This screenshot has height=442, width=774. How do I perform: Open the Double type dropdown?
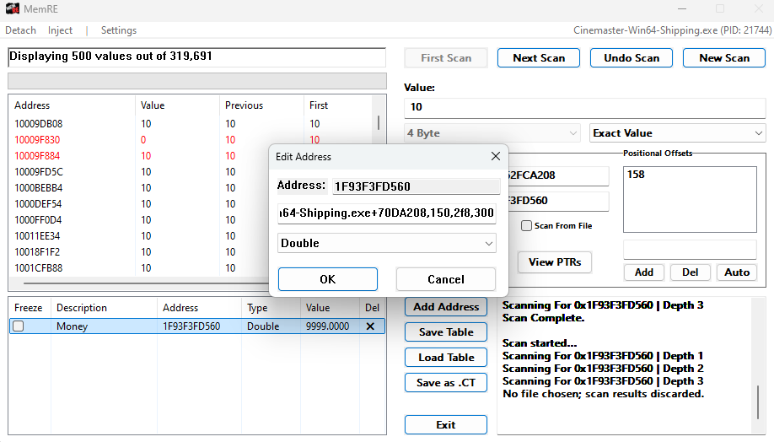[387, 243]
